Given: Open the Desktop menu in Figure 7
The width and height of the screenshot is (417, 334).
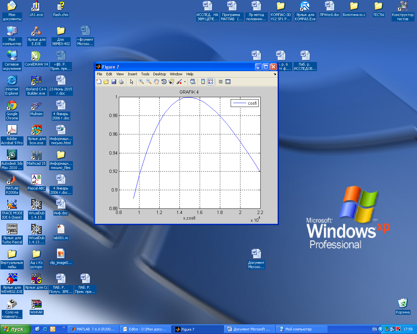Looking at the screenshot, I should pos(160,74).
